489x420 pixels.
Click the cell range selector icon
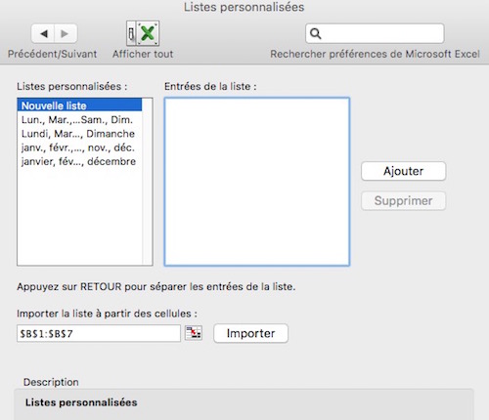194,333
